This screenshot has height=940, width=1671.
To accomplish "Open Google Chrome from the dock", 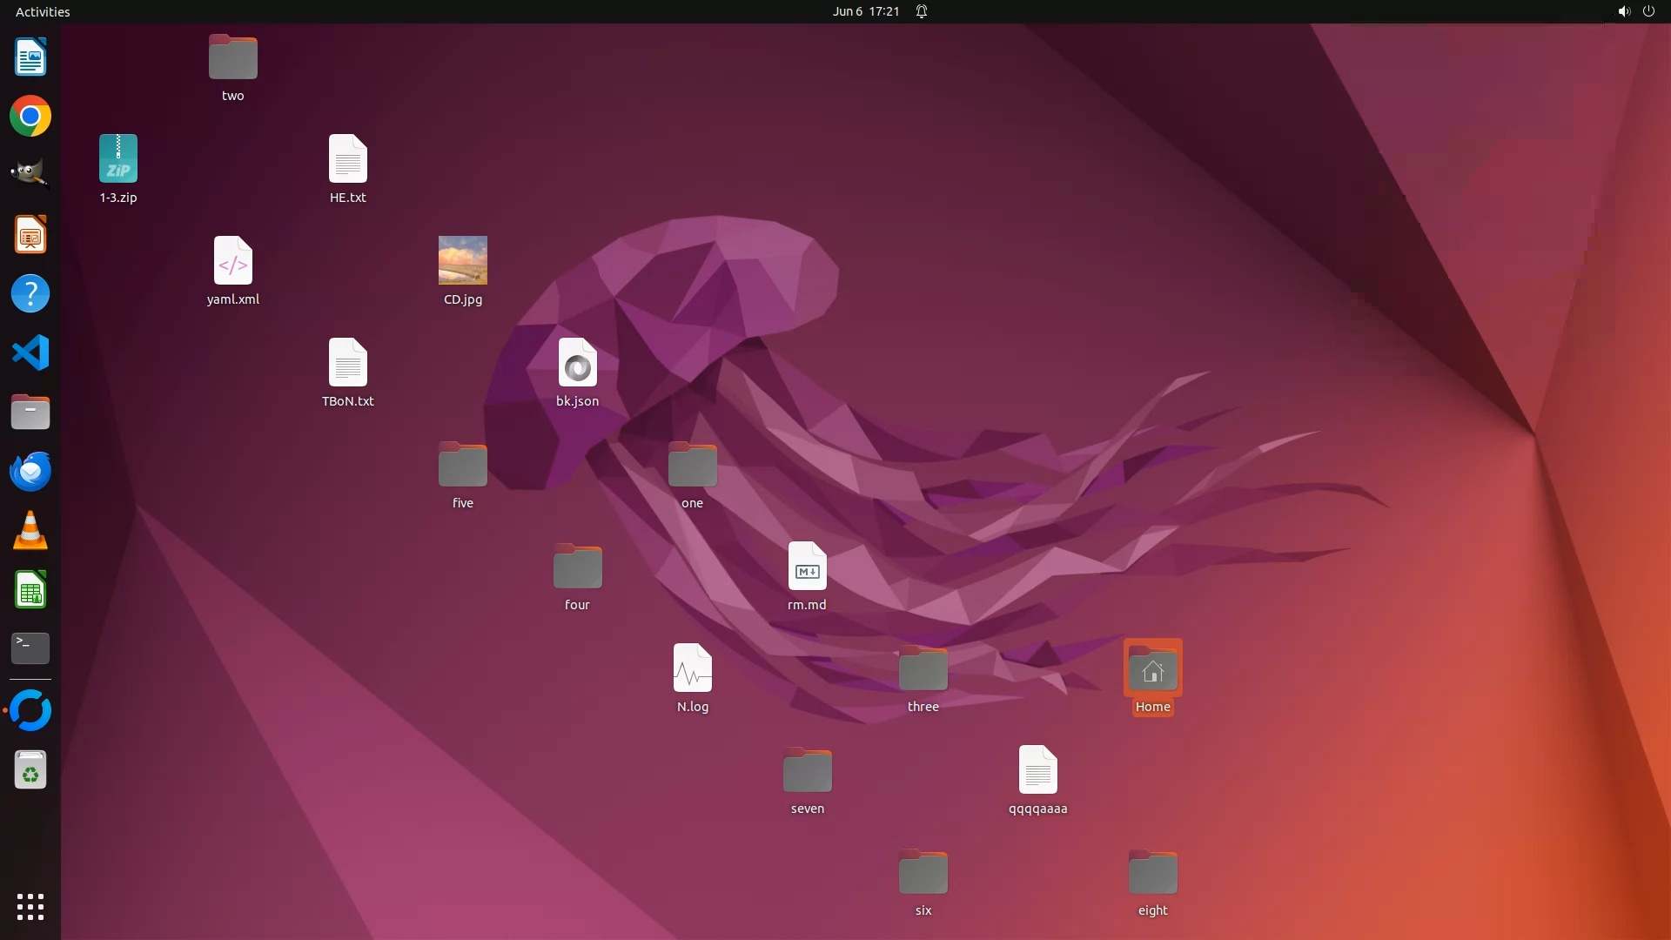I will [x=30, y=117].
